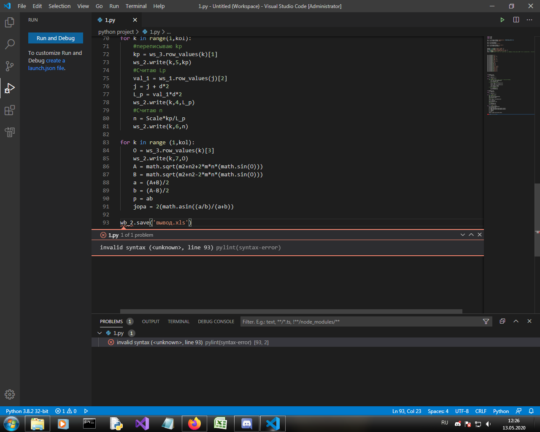Select Python interpreter 3.8.2 32-bit
The height and width of the screenshot is (432, 540).
click(x=27, y=411)
